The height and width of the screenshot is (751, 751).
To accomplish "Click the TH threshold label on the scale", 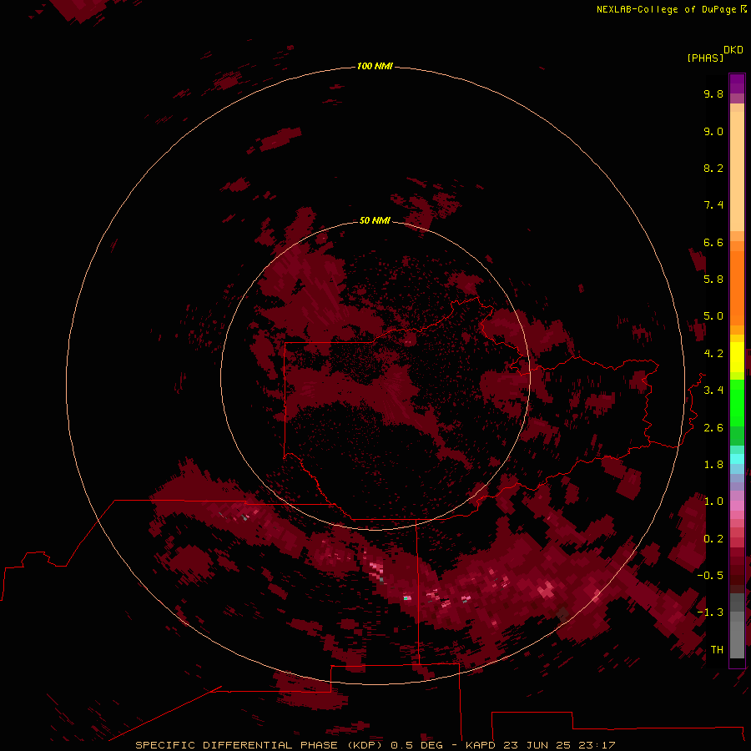I will tap(717, 650).
